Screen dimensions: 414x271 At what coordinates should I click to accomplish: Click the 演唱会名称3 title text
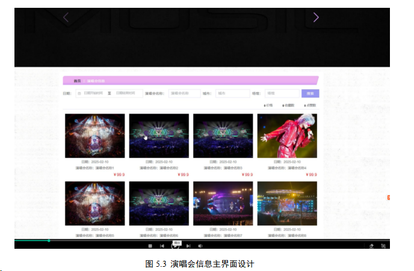click(223, 168)
